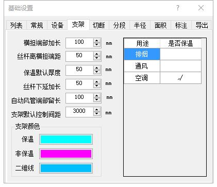Click the 是否保温 column header

click(x=180, y=43)
